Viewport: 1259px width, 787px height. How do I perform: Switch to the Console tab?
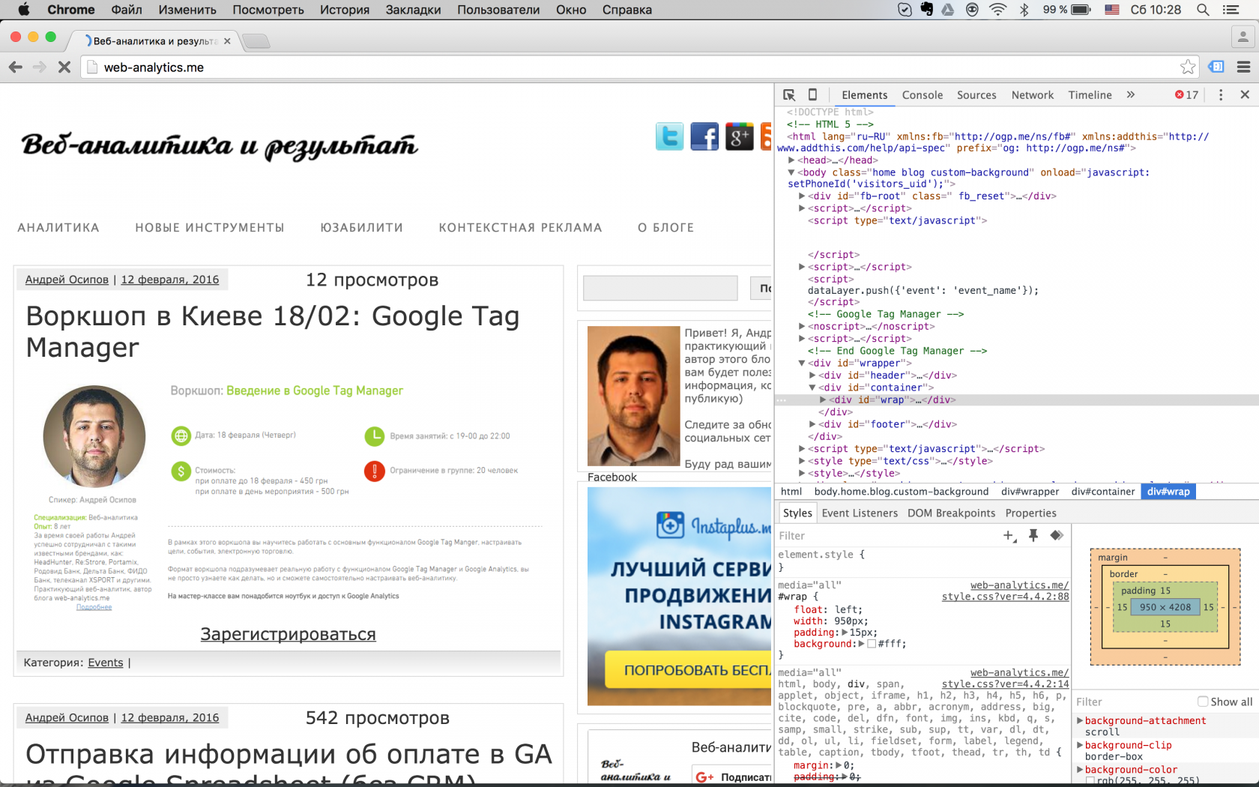coord(923,95)
